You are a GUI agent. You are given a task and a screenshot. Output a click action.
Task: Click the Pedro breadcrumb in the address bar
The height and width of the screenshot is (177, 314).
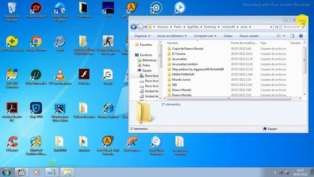tap(178, 27)
